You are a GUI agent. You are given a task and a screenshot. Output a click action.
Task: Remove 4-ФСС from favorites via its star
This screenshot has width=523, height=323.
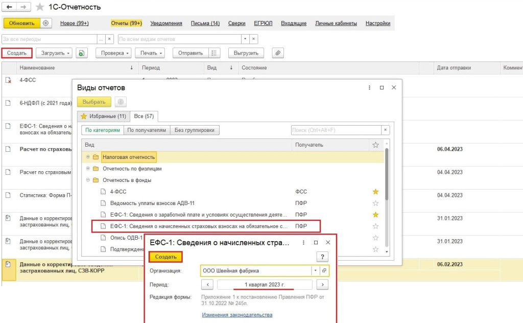(375, 192)
